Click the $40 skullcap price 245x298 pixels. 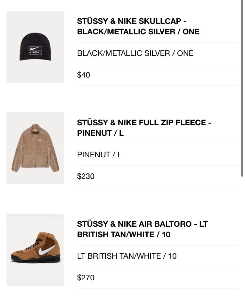(x=84, y=75)
